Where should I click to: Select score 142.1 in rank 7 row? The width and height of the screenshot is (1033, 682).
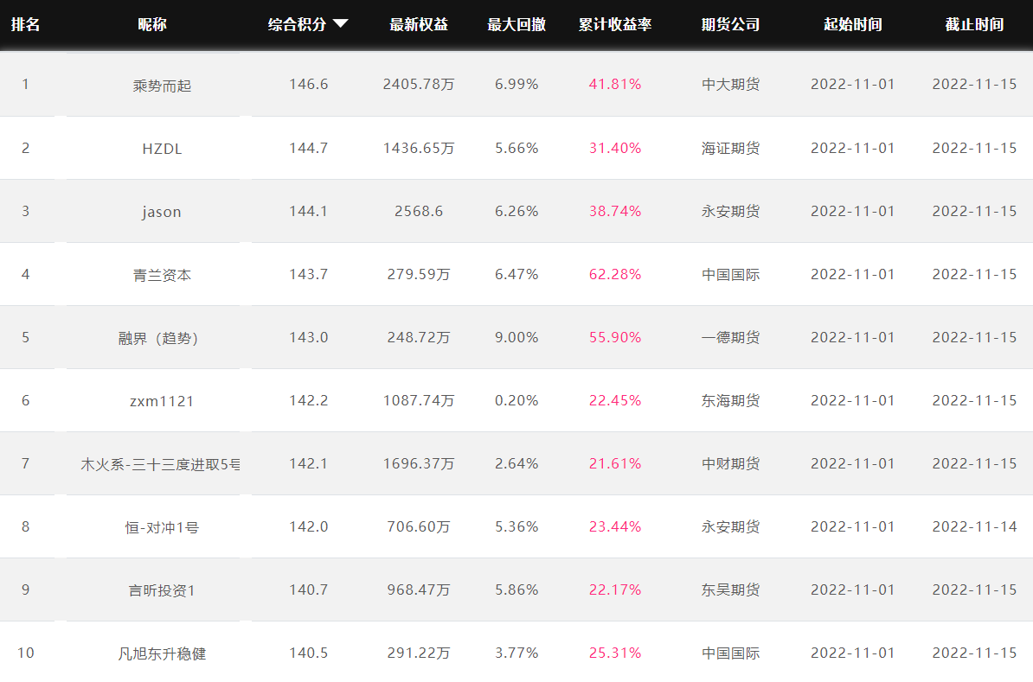tap(308, 464)
